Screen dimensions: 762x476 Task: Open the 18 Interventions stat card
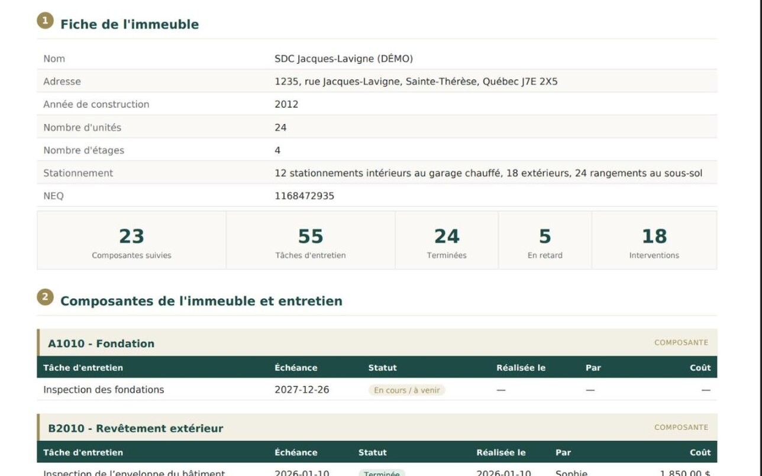(x=654, y=241)
